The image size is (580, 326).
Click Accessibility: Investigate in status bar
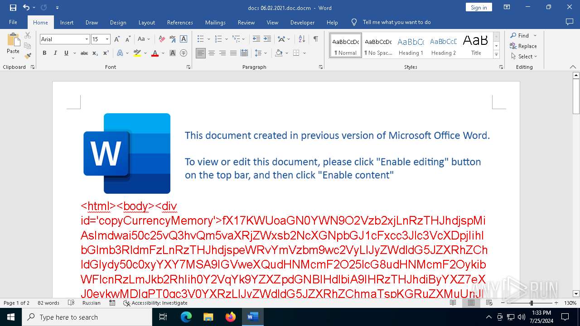(x=155, y=303)
